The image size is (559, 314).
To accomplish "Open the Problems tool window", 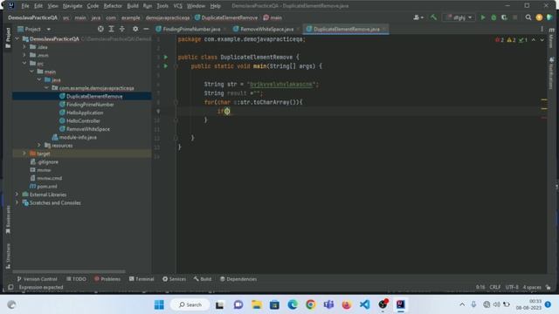I will coord(107,279).
